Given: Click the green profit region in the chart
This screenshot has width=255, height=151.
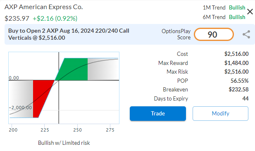Looking at the screenshot, I should (x=73, y=70).
